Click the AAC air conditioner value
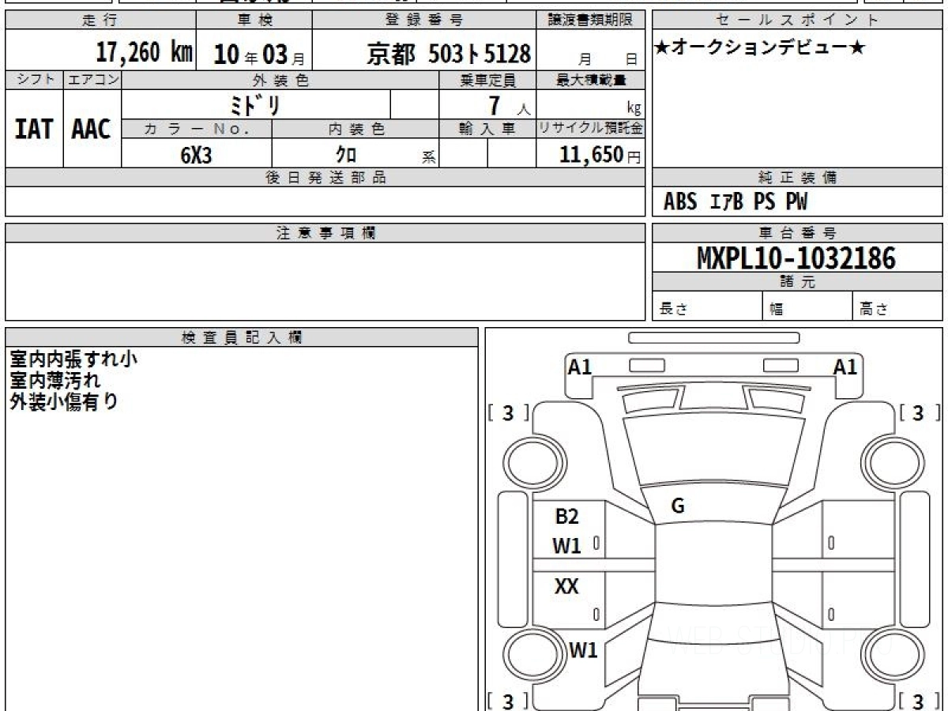The width and height of the screenshot is (948, 711). click(92, 130)
